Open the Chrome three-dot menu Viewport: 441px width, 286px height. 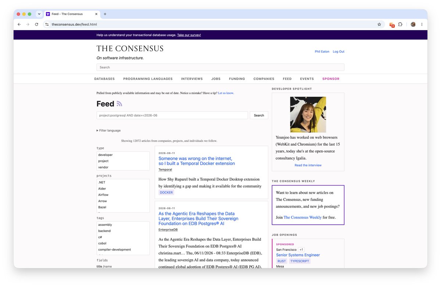(x=422, y=24)
